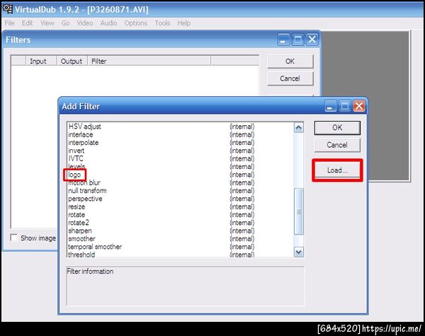This screenshot has height=336, width=425.
Task: Open the View menu
Action: click(x=47, y=23)
